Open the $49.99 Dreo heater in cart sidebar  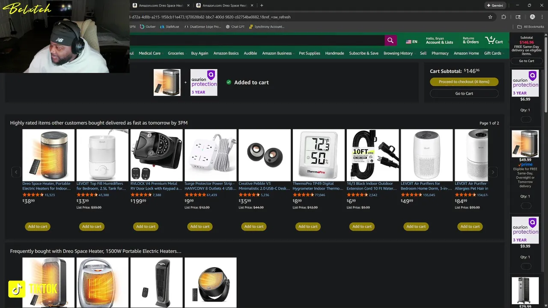click(525, 144)
